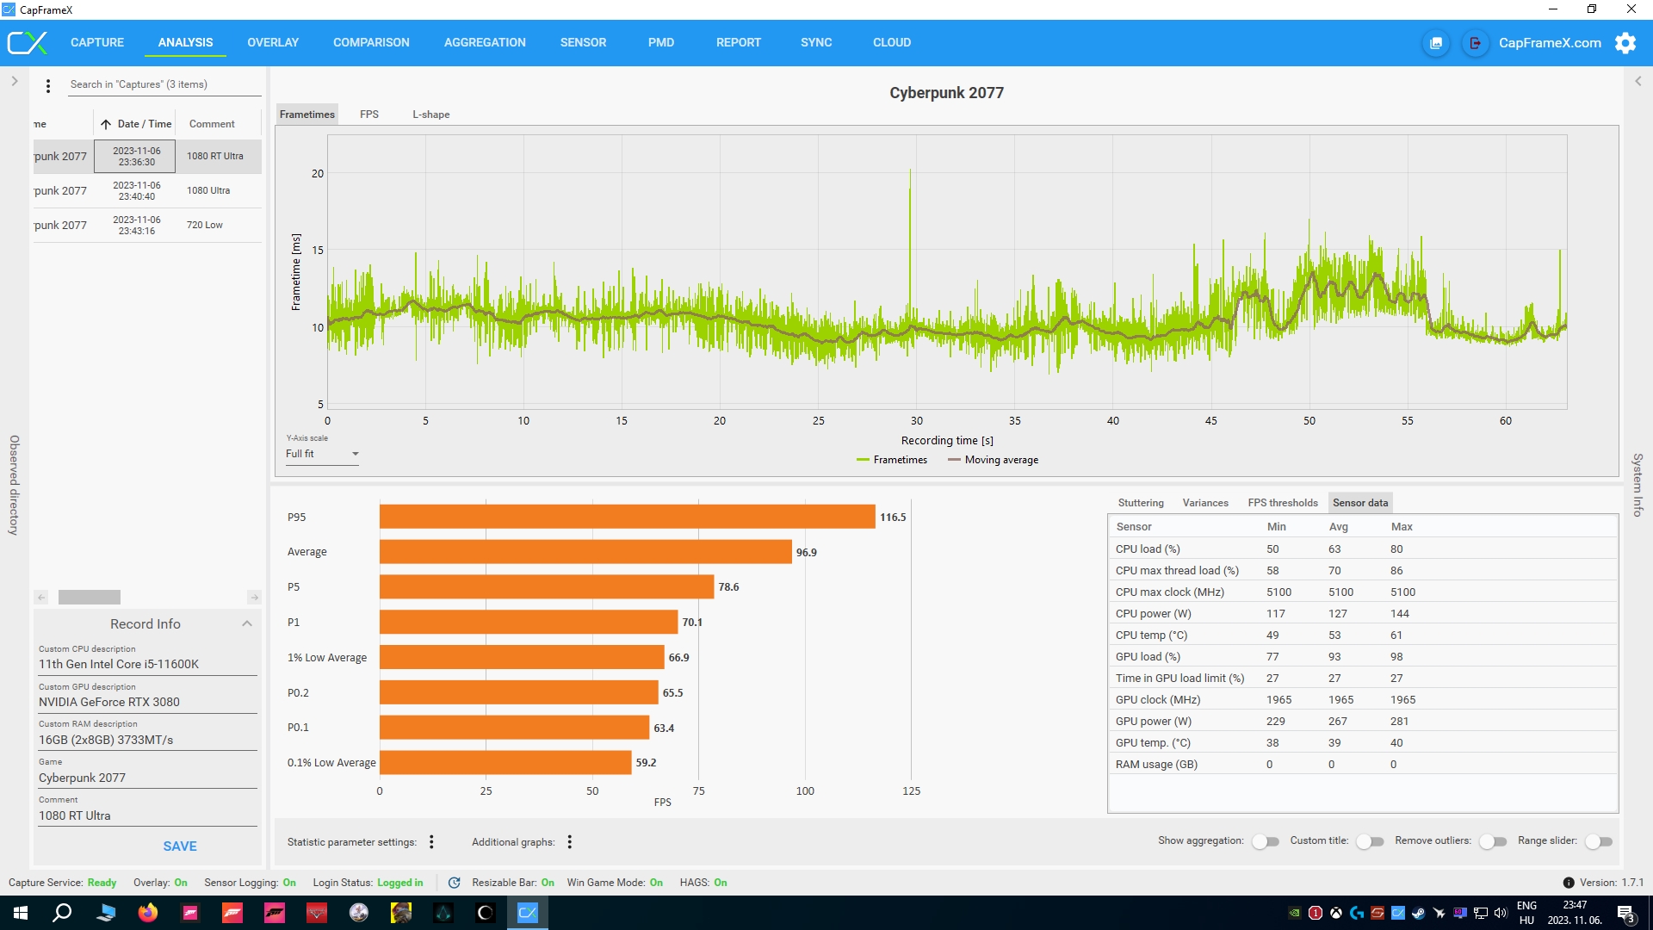Open Additional graphs dots menu
1653x930 pixels.
[x=569, y=842]
